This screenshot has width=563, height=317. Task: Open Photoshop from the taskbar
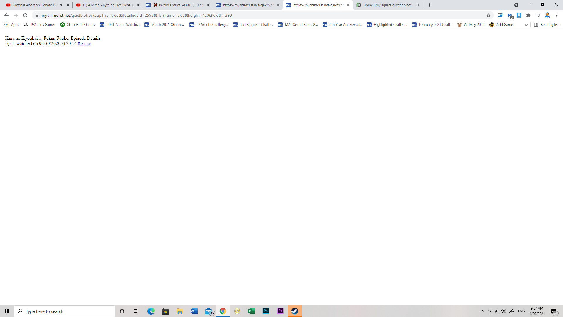[266, 311]
